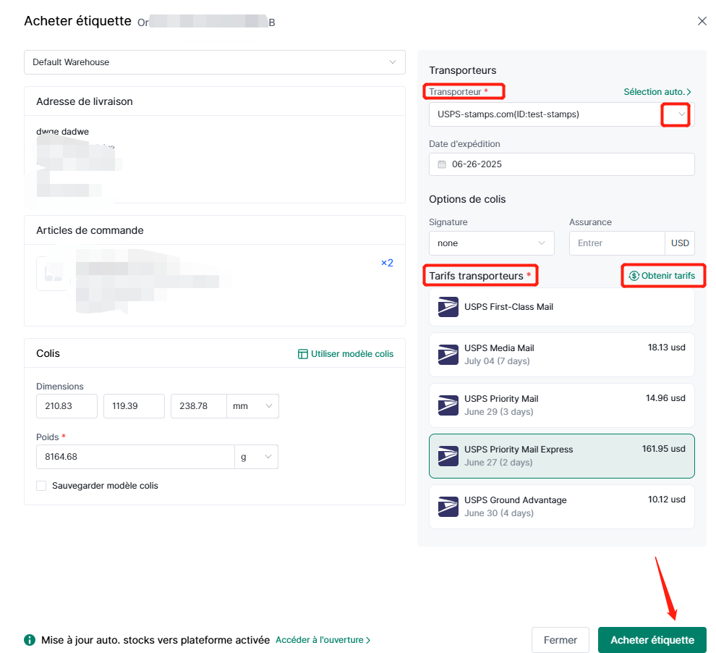Screen dimensions: 716x653
Task: Open the g weight unit dropdown
Action: pos(256,457)
